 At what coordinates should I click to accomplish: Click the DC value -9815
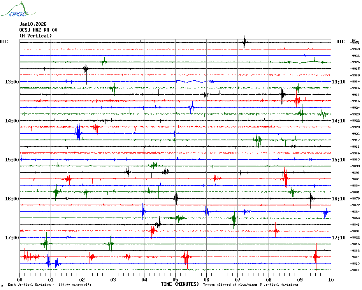tap(355, 244)
